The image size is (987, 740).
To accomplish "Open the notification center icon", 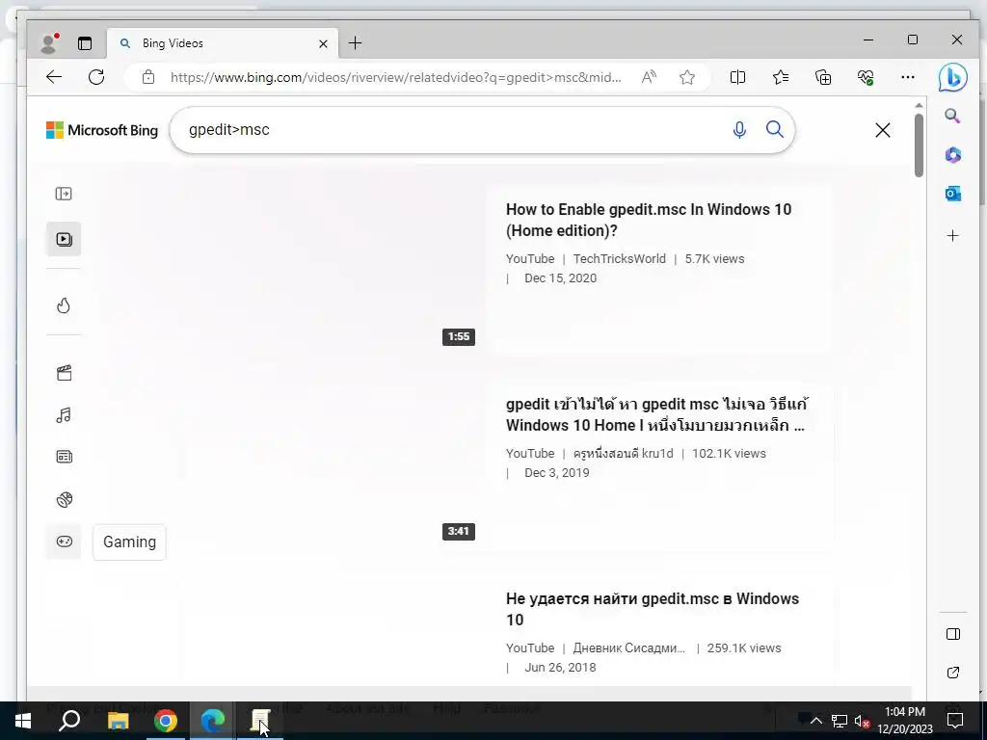I will coord(955,721).
